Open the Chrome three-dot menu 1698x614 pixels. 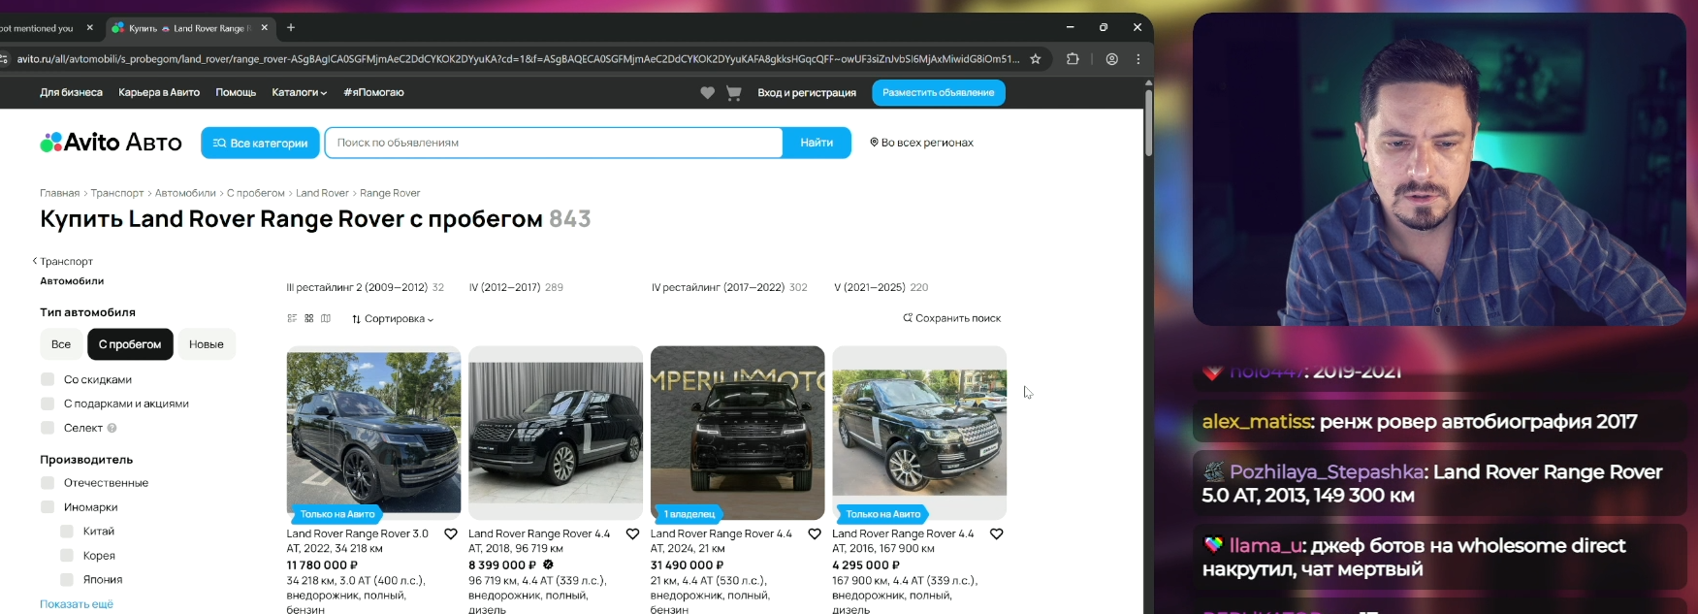click(1138, 59)
